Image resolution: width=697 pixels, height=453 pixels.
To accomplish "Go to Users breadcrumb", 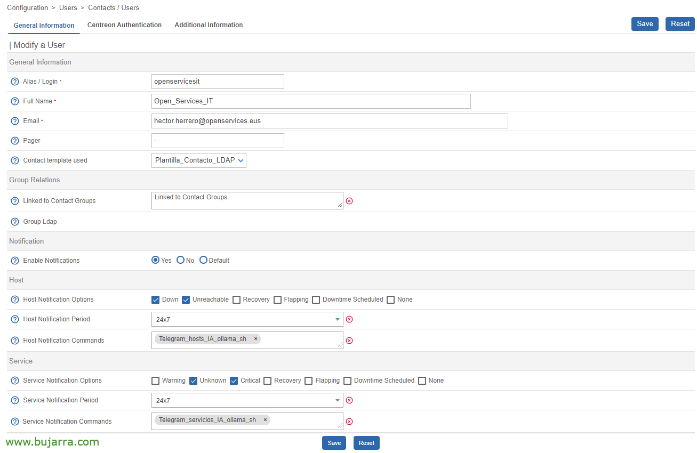I will click(x=68, y=8).
